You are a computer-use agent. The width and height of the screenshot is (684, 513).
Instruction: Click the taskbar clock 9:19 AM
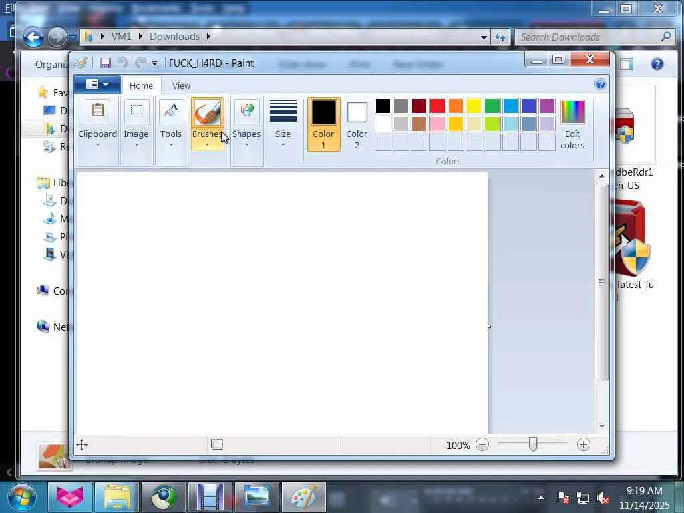click(x=645, y=491)
